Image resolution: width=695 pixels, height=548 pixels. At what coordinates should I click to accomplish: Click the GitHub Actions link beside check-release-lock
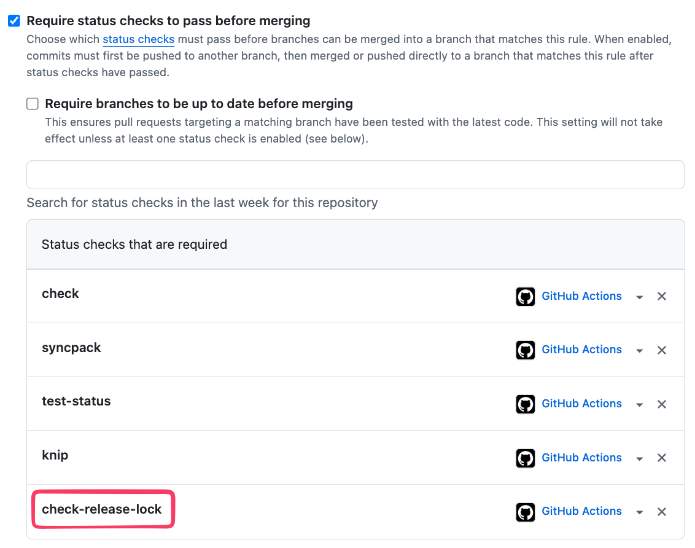(581, 511)
